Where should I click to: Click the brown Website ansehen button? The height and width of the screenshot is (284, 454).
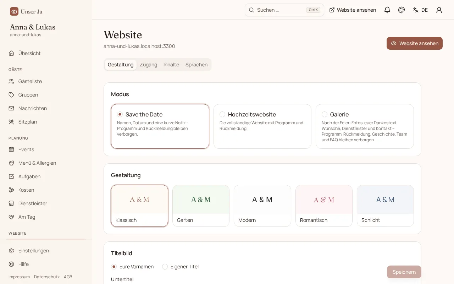pos(415,43)
